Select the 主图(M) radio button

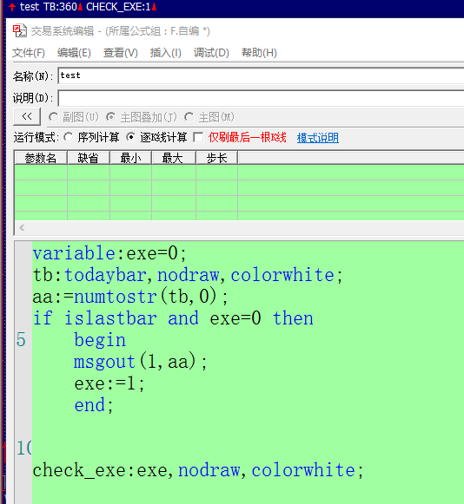click(189, 117)
